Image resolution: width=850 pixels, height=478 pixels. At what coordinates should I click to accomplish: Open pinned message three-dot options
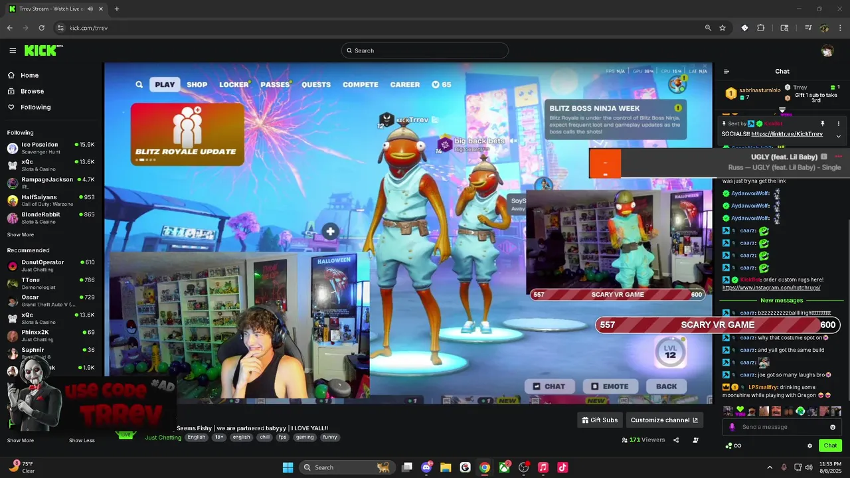(838, 123)
